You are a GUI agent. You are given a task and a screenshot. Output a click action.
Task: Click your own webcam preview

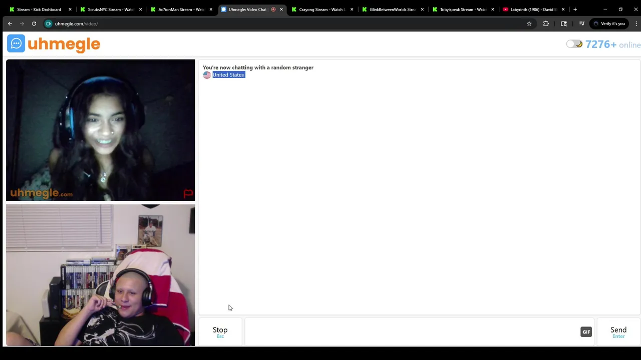[100, 275]
